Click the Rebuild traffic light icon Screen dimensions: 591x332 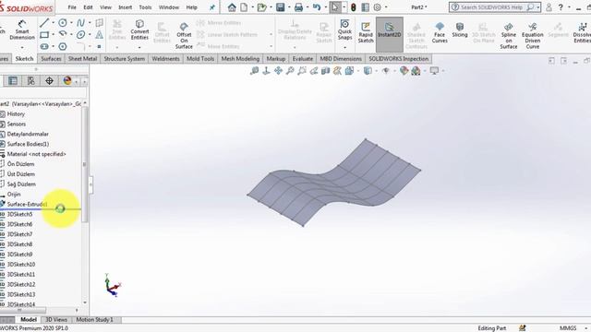353,7
